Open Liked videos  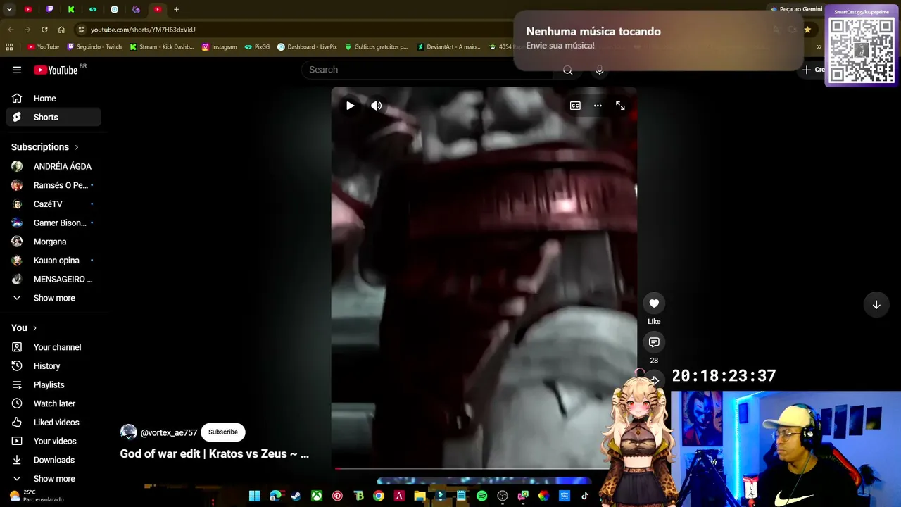pos(53,423)
